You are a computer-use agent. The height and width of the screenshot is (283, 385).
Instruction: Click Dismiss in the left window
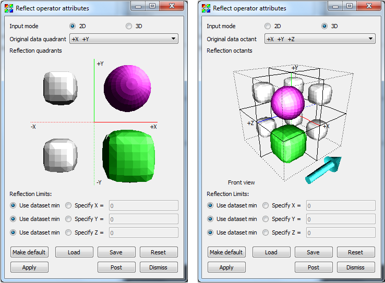(x=159, y=267)
